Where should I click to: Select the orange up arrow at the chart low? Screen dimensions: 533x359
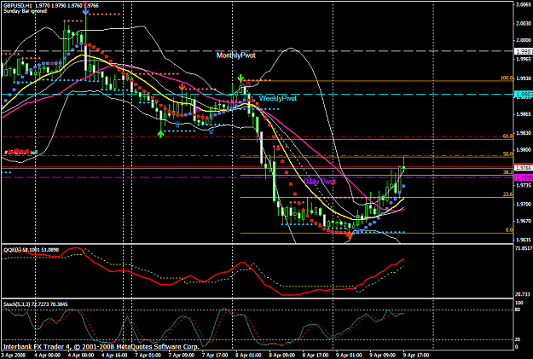click(x=349, y=235)
